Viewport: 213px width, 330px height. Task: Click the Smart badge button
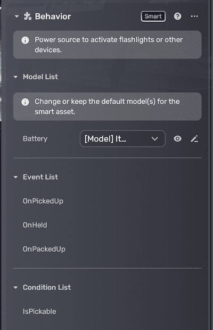coord(153,16)
